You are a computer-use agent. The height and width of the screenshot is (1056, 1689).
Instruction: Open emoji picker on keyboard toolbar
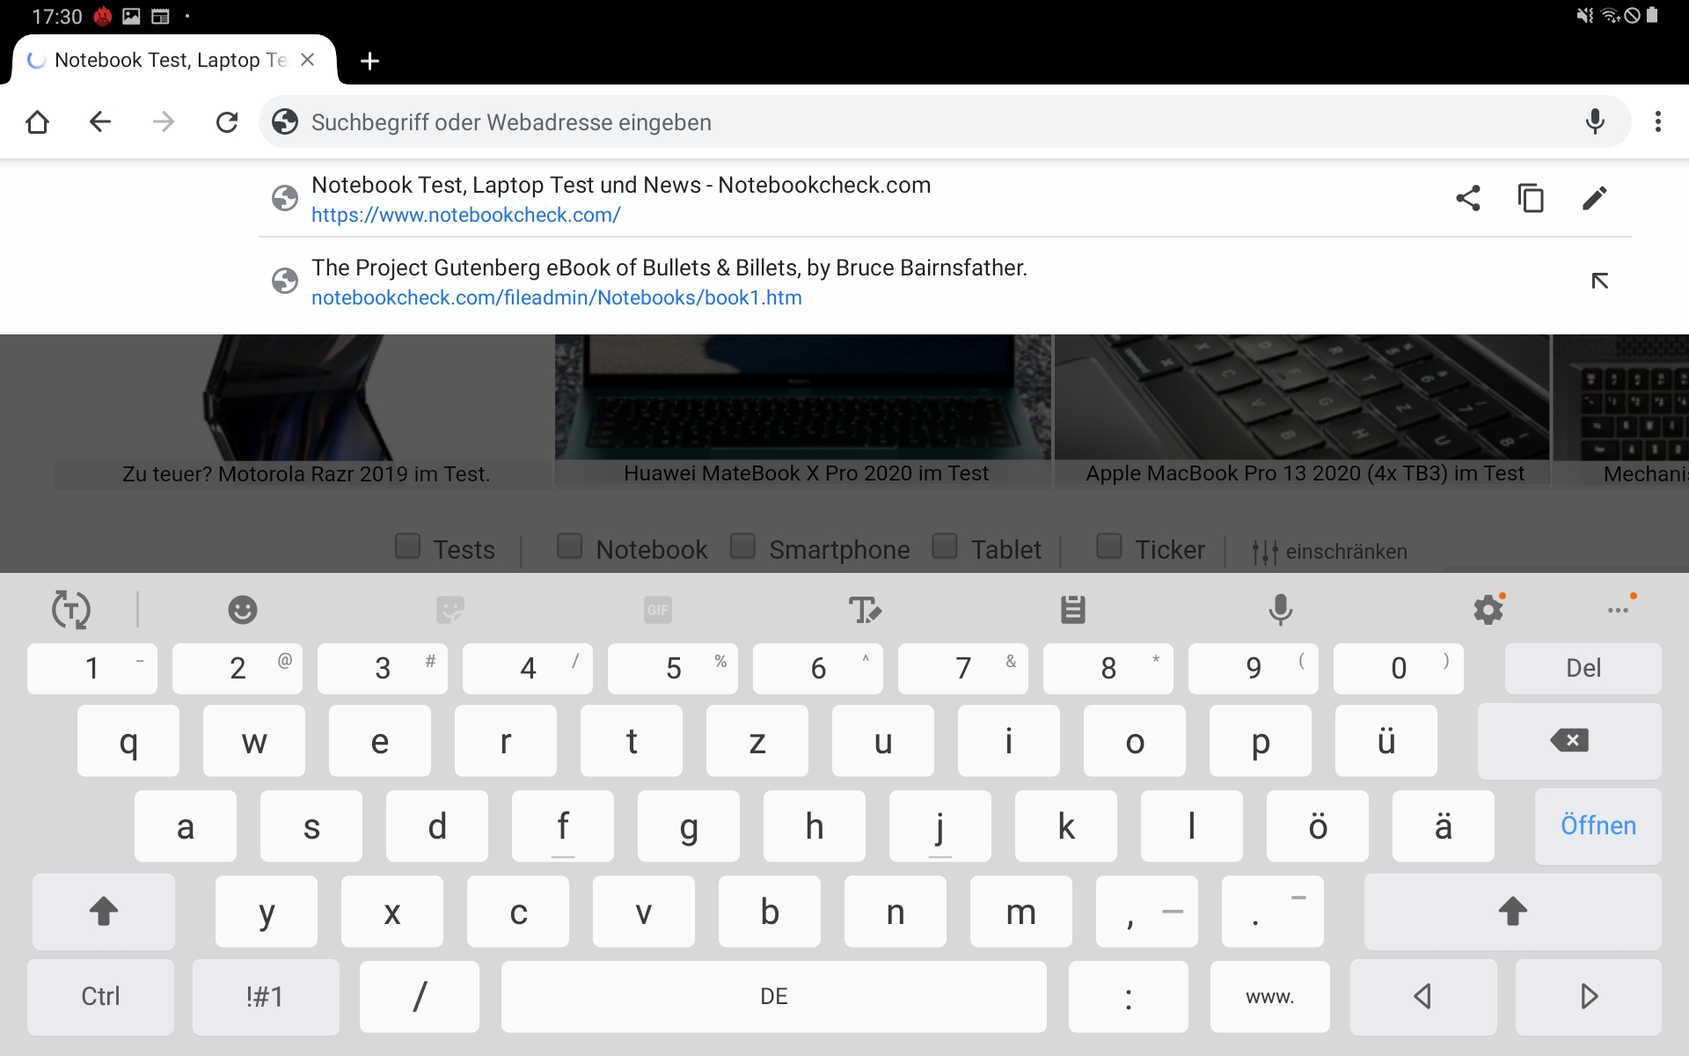tap(242, 609)
